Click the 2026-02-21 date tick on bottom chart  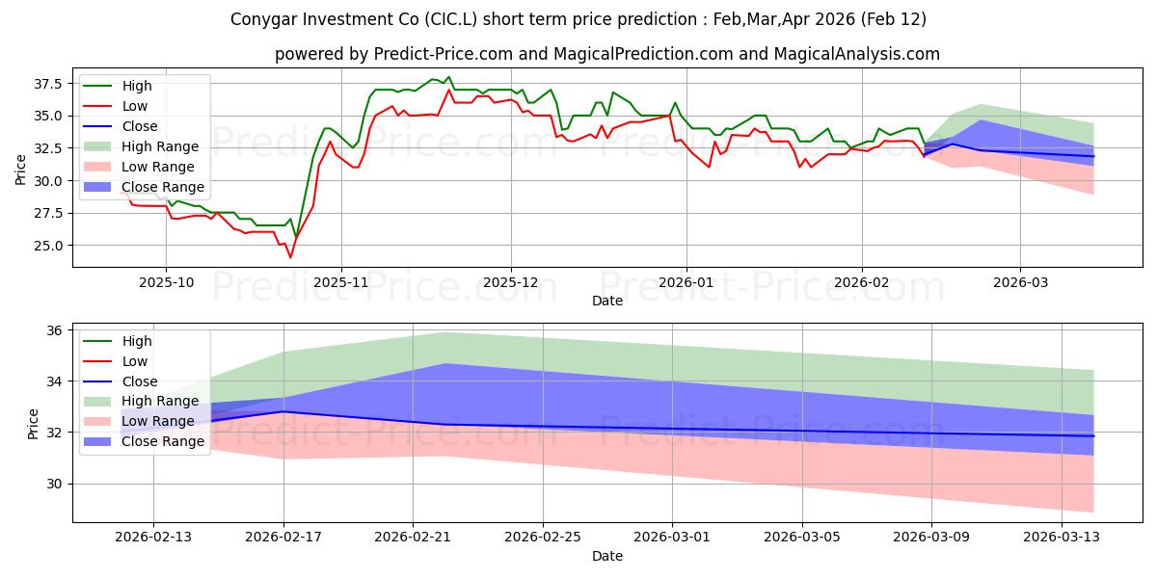point(413,539)
